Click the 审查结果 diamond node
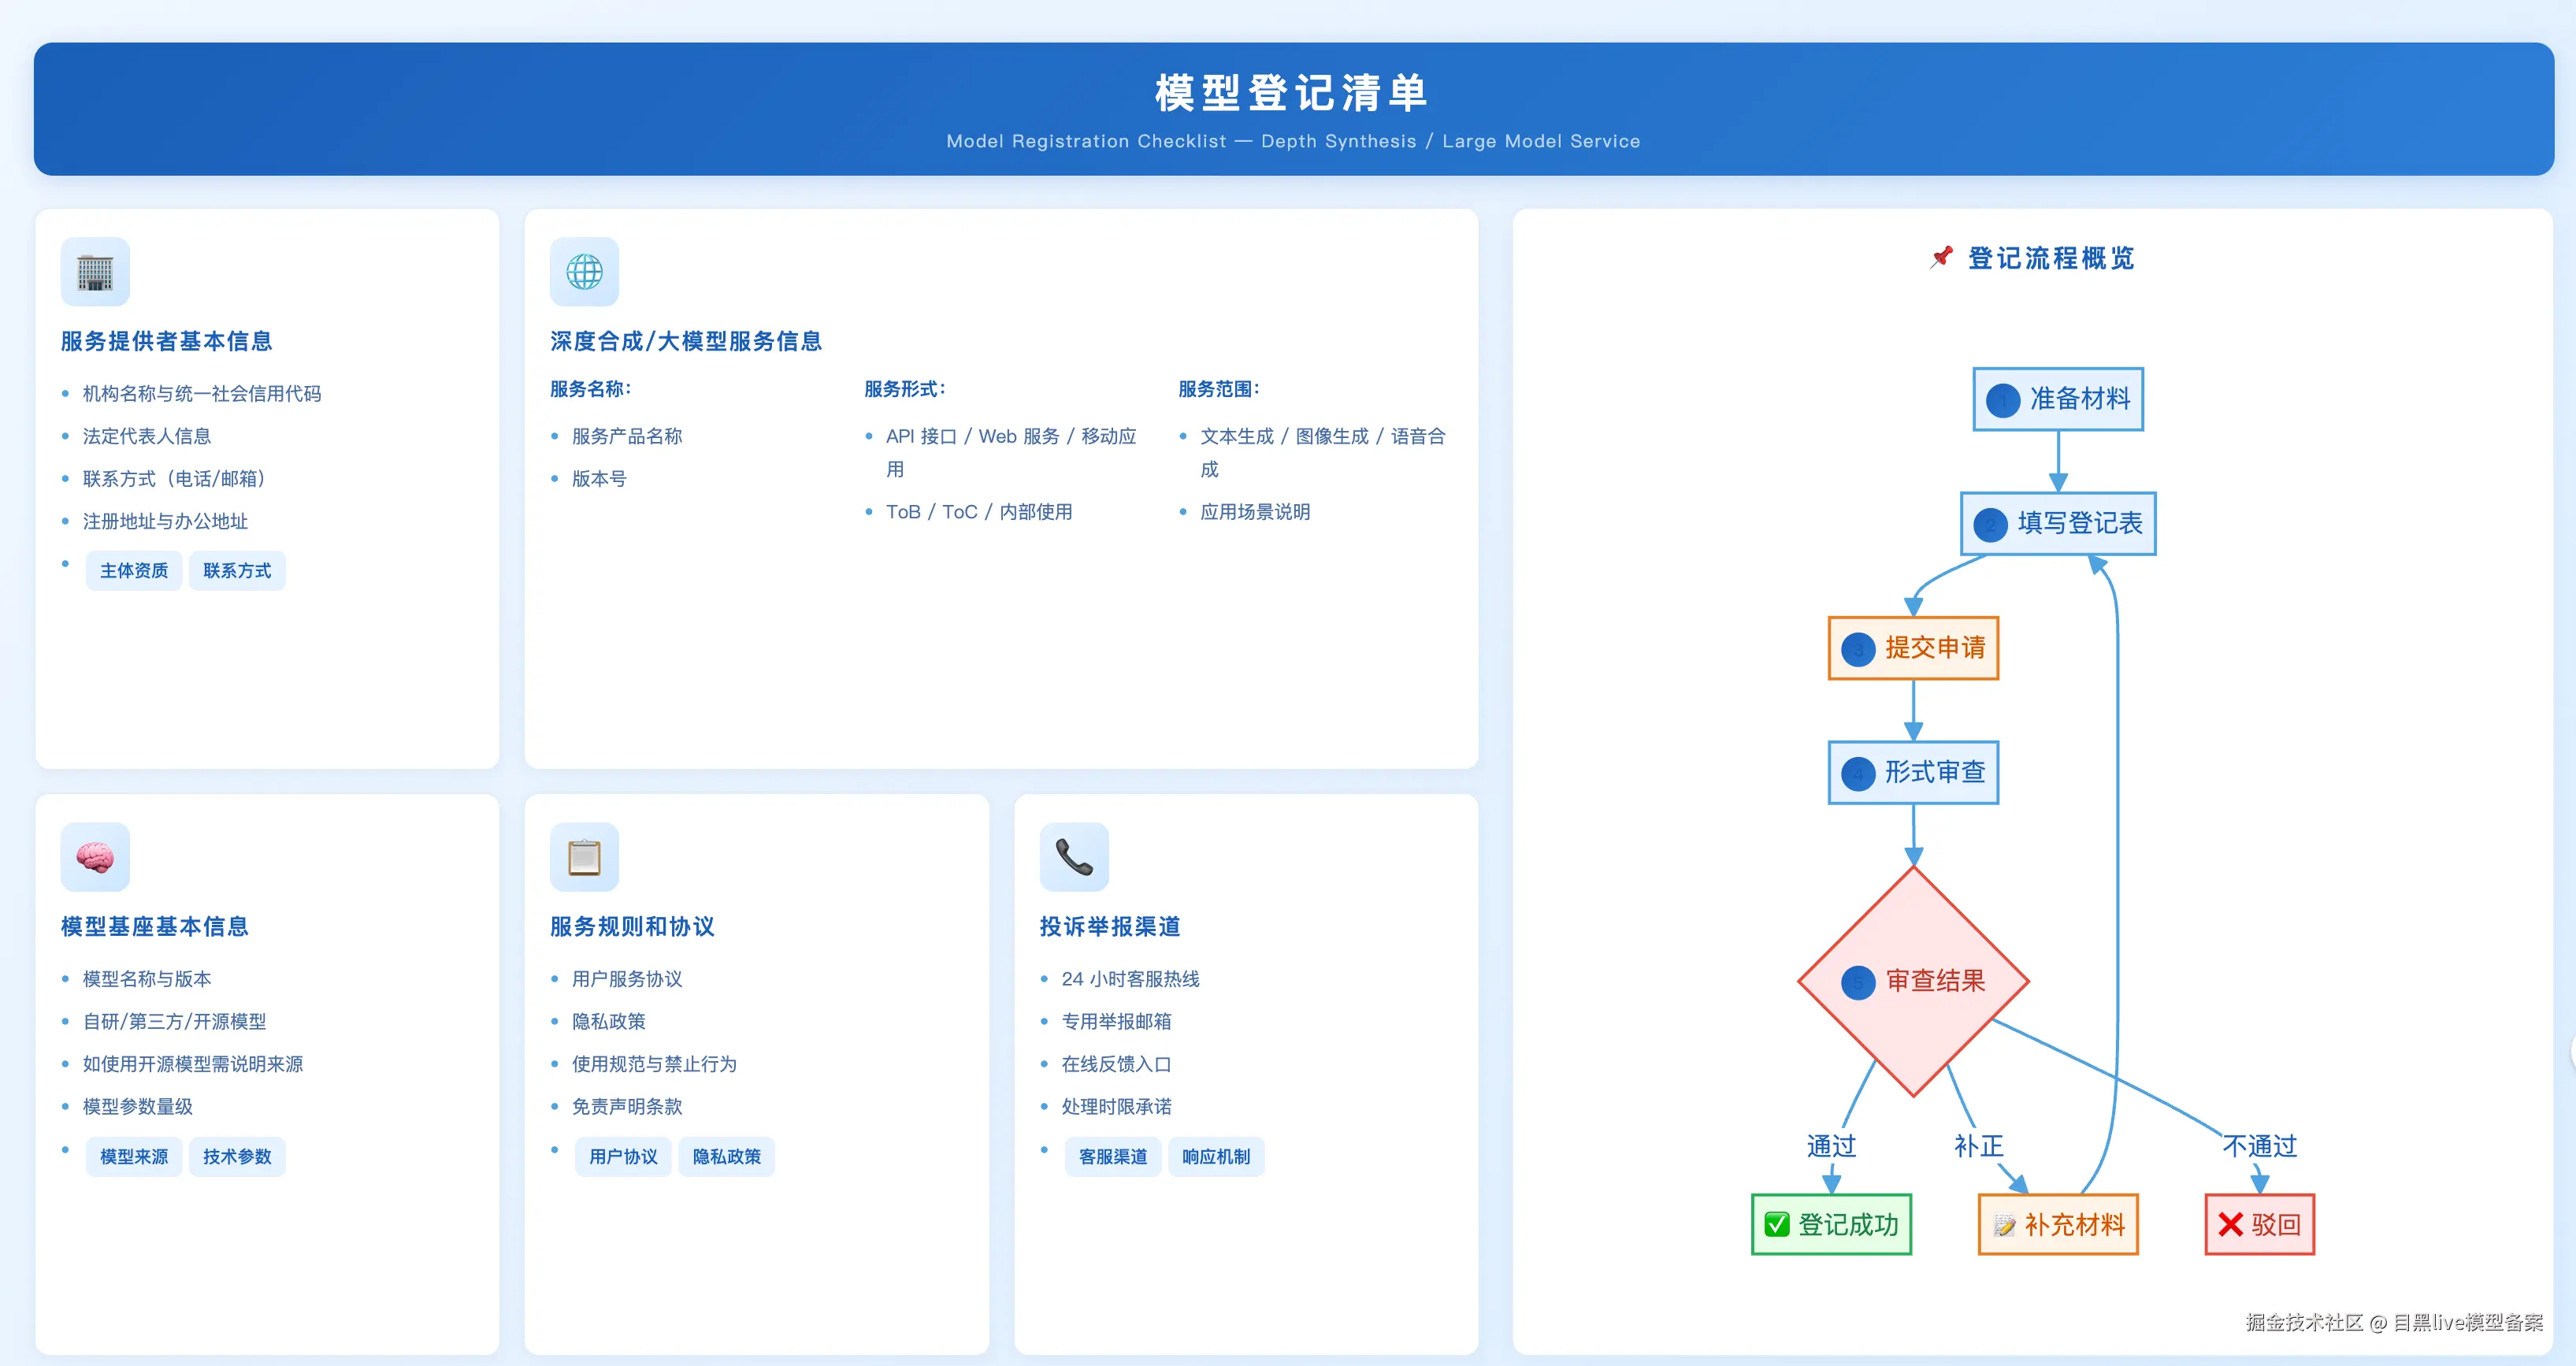 coord(1913,981)
